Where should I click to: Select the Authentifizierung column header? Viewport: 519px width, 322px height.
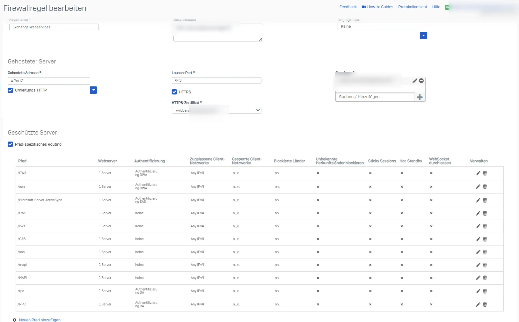click(x=150, y=161)
